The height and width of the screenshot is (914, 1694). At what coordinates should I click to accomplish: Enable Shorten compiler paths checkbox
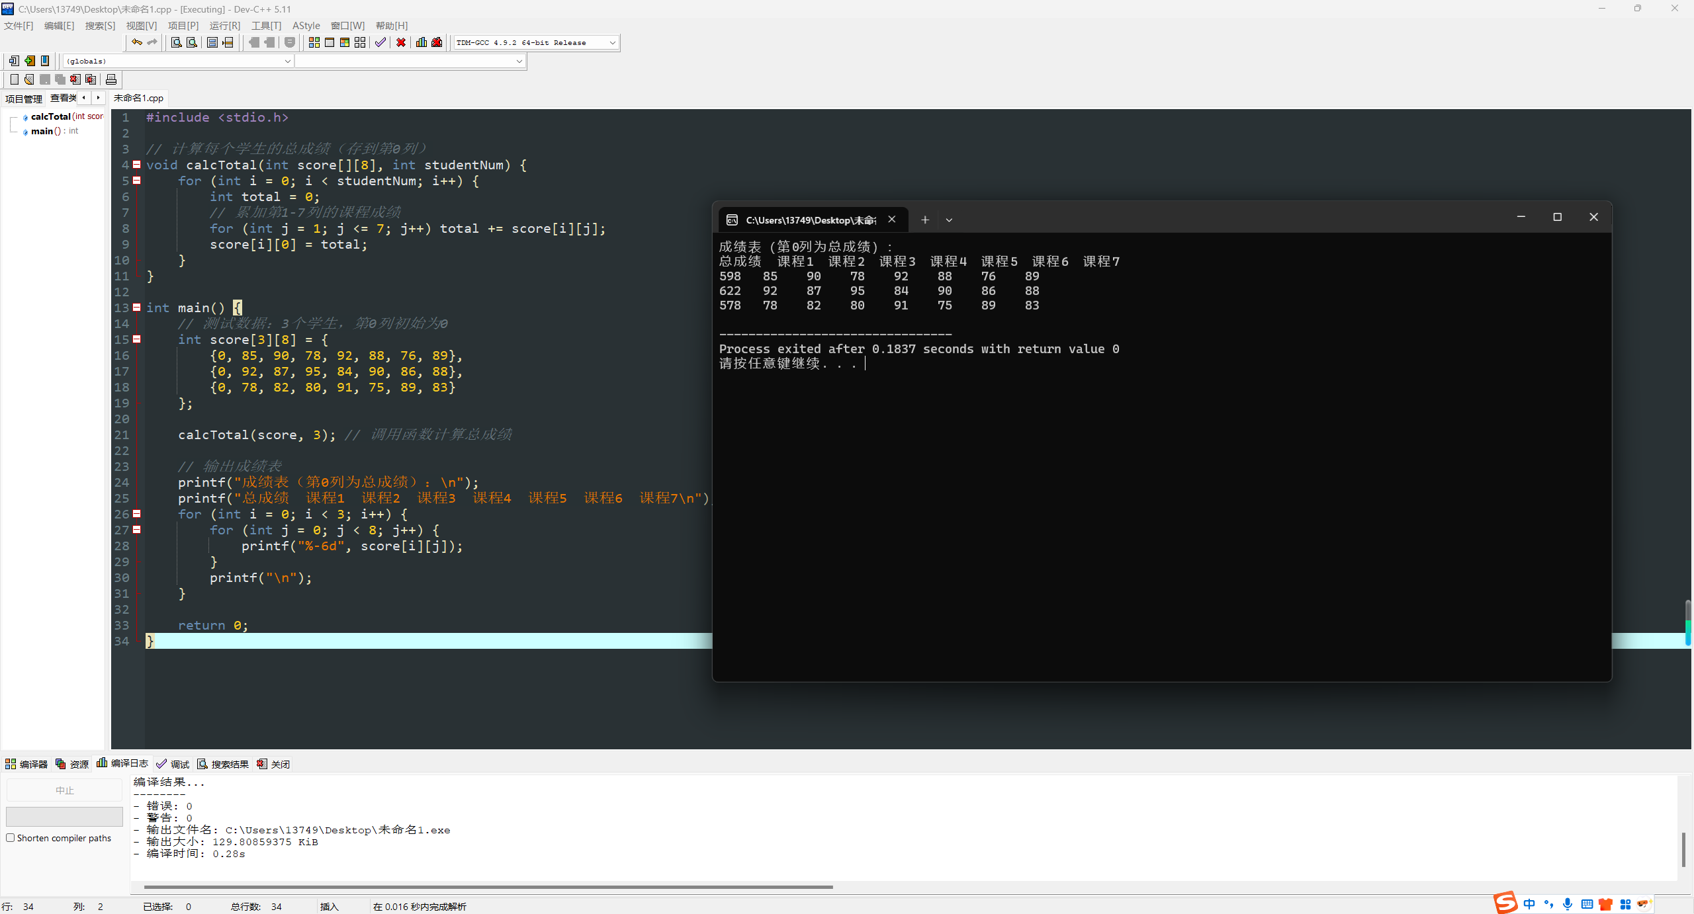click(x=11, y=838)
